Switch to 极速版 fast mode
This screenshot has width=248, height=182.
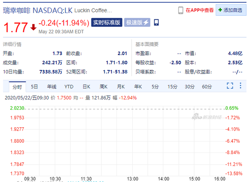point(137,22)
